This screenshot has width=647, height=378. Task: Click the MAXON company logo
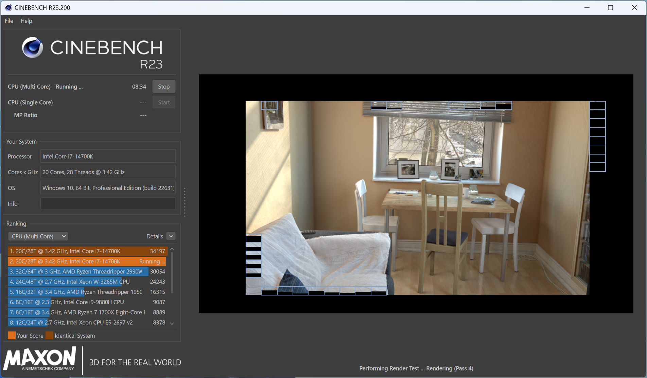tap(39, 359)
